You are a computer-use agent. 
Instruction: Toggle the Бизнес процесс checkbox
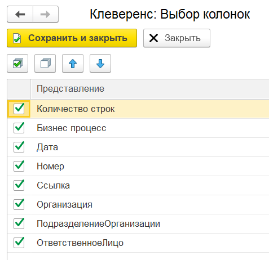click(x=19, y=128)
